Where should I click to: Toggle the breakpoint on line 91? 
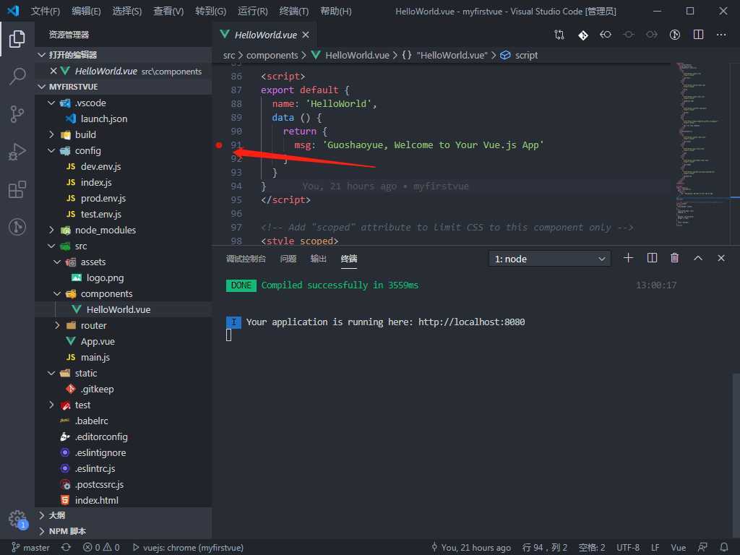click(219, 145)
